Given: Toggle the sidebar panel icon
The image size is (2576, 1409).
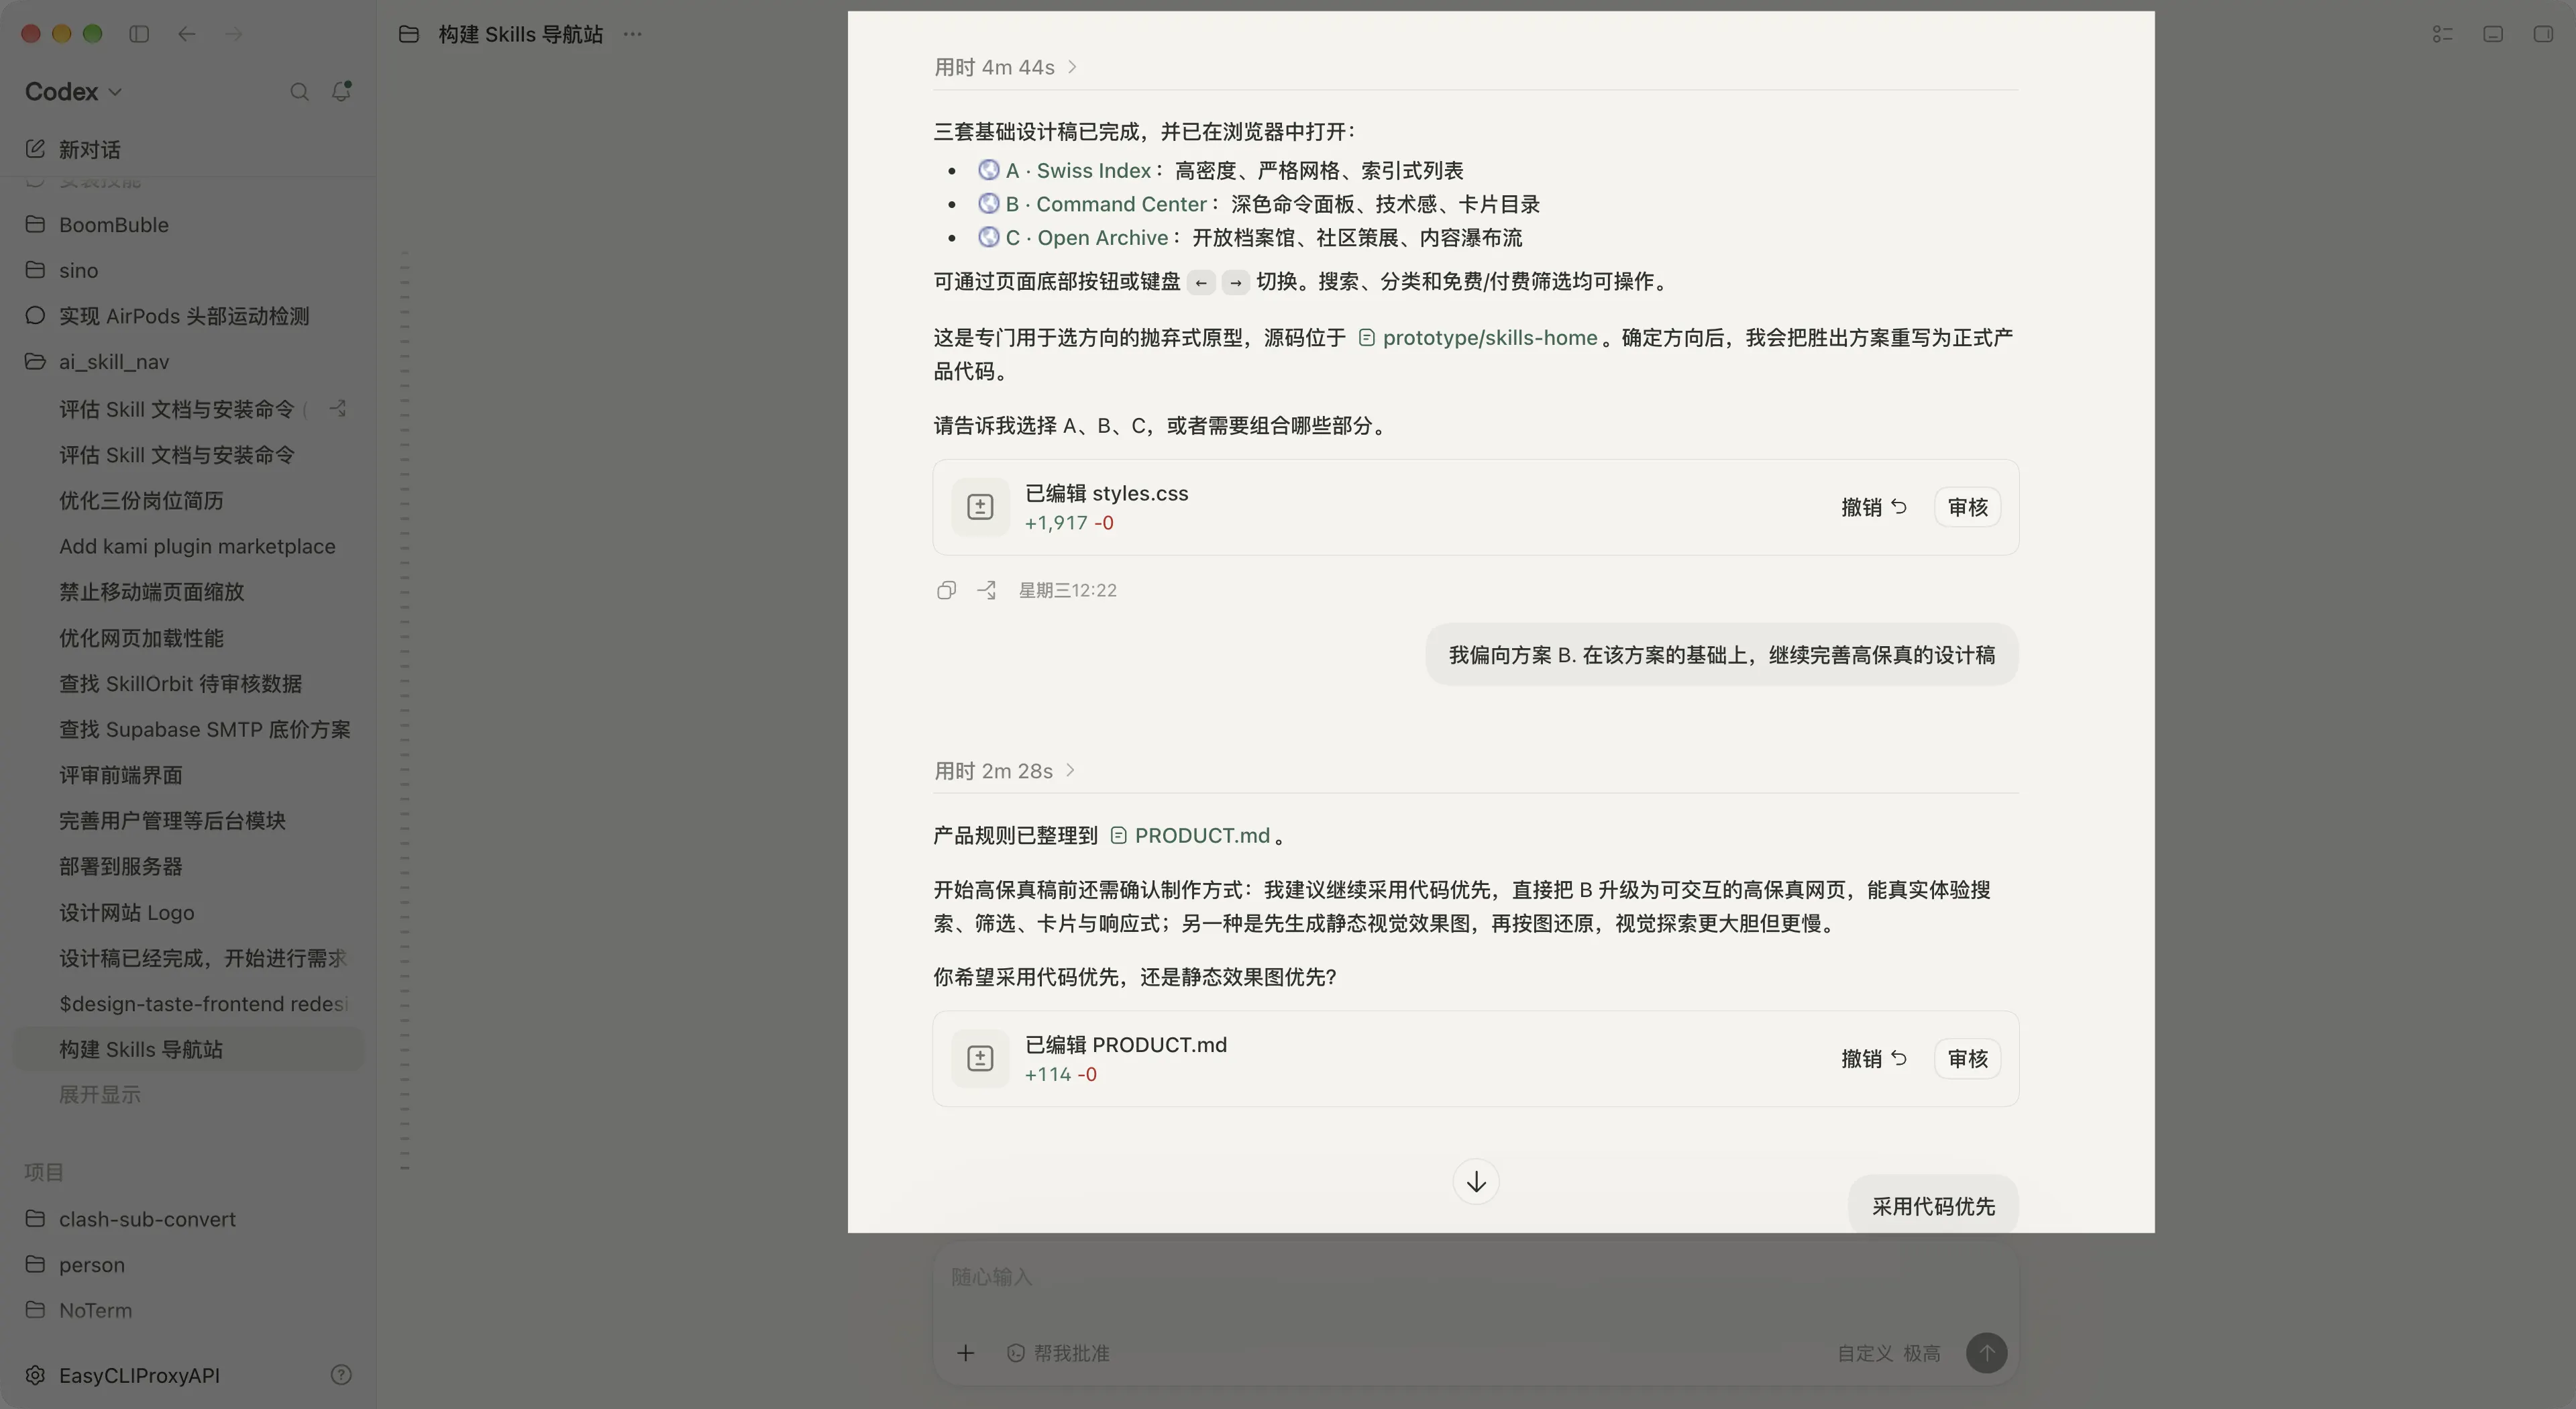Looking at the screenshot, I should coord(139,34).
